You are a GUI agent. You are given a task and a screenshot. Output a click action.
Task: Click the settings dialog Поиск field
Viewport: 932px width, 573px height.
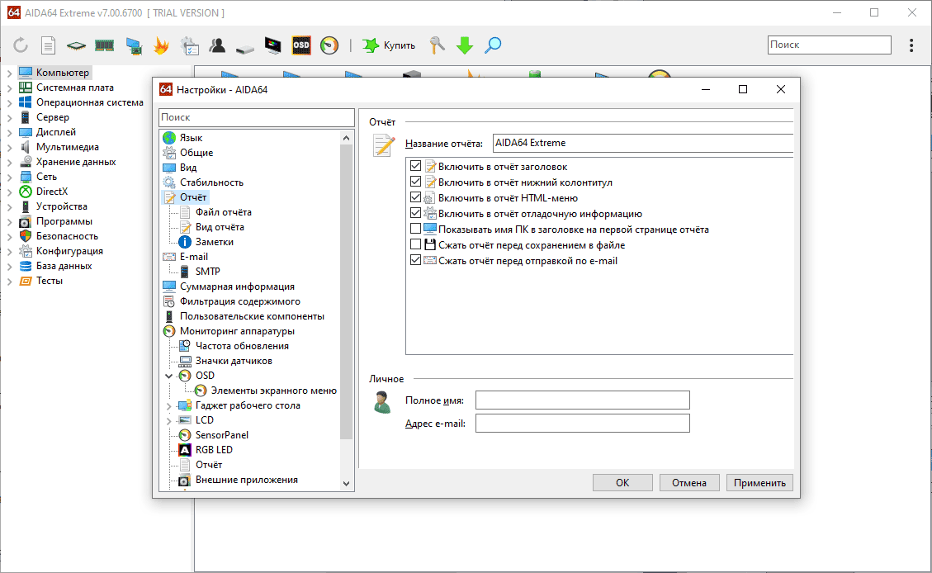[x=256, y=117]
